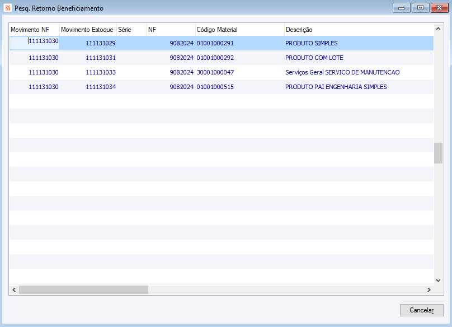Click scroll left arrow of horizontal scrollbar
The width and height of the screenshot is (452, 327).
[14, 290]
